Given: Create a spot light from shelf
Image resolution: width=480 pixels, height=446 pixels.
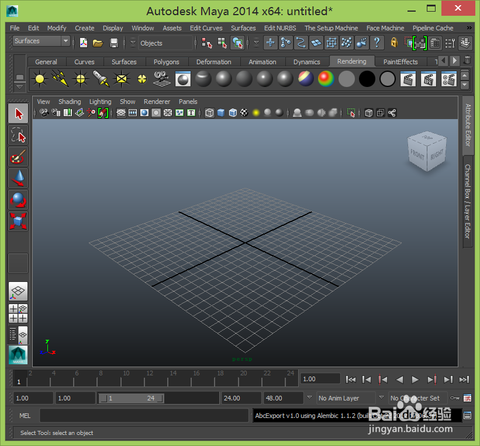Looking at the screenshot, I should pos(101,79).
